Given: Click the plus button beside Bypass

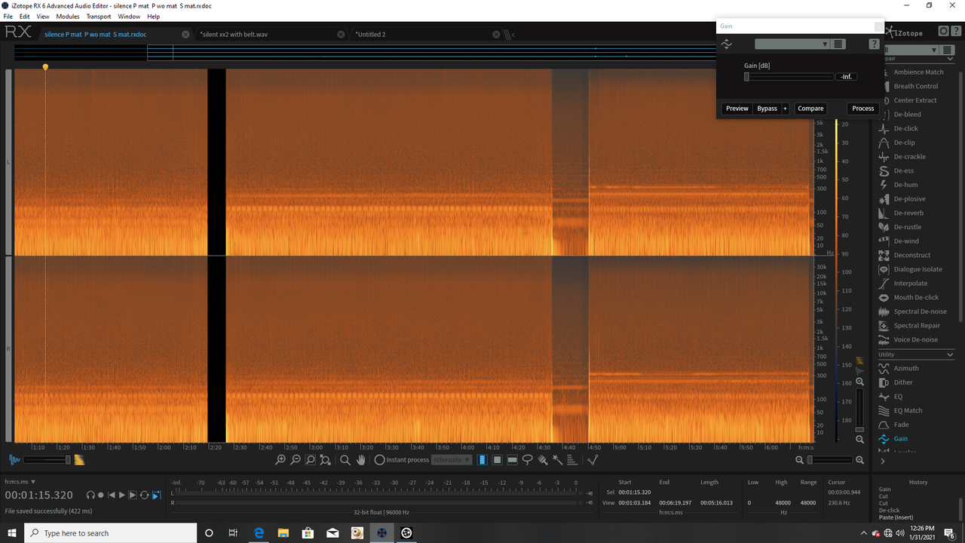Looking at the screenshot, I should click(x=785, y=109).
